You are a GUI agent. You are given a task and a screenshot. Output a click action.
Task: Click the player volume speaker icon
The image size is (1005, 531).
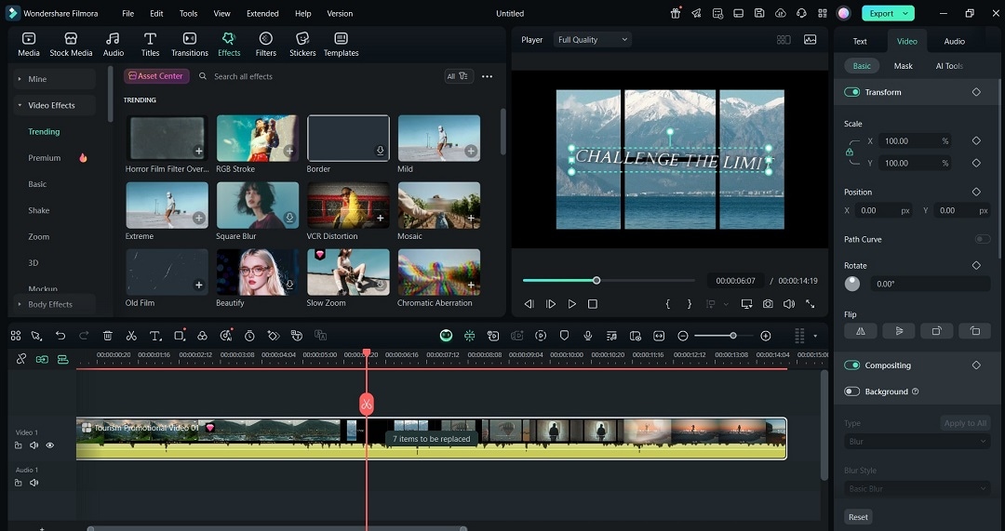[x=789, y=304]
